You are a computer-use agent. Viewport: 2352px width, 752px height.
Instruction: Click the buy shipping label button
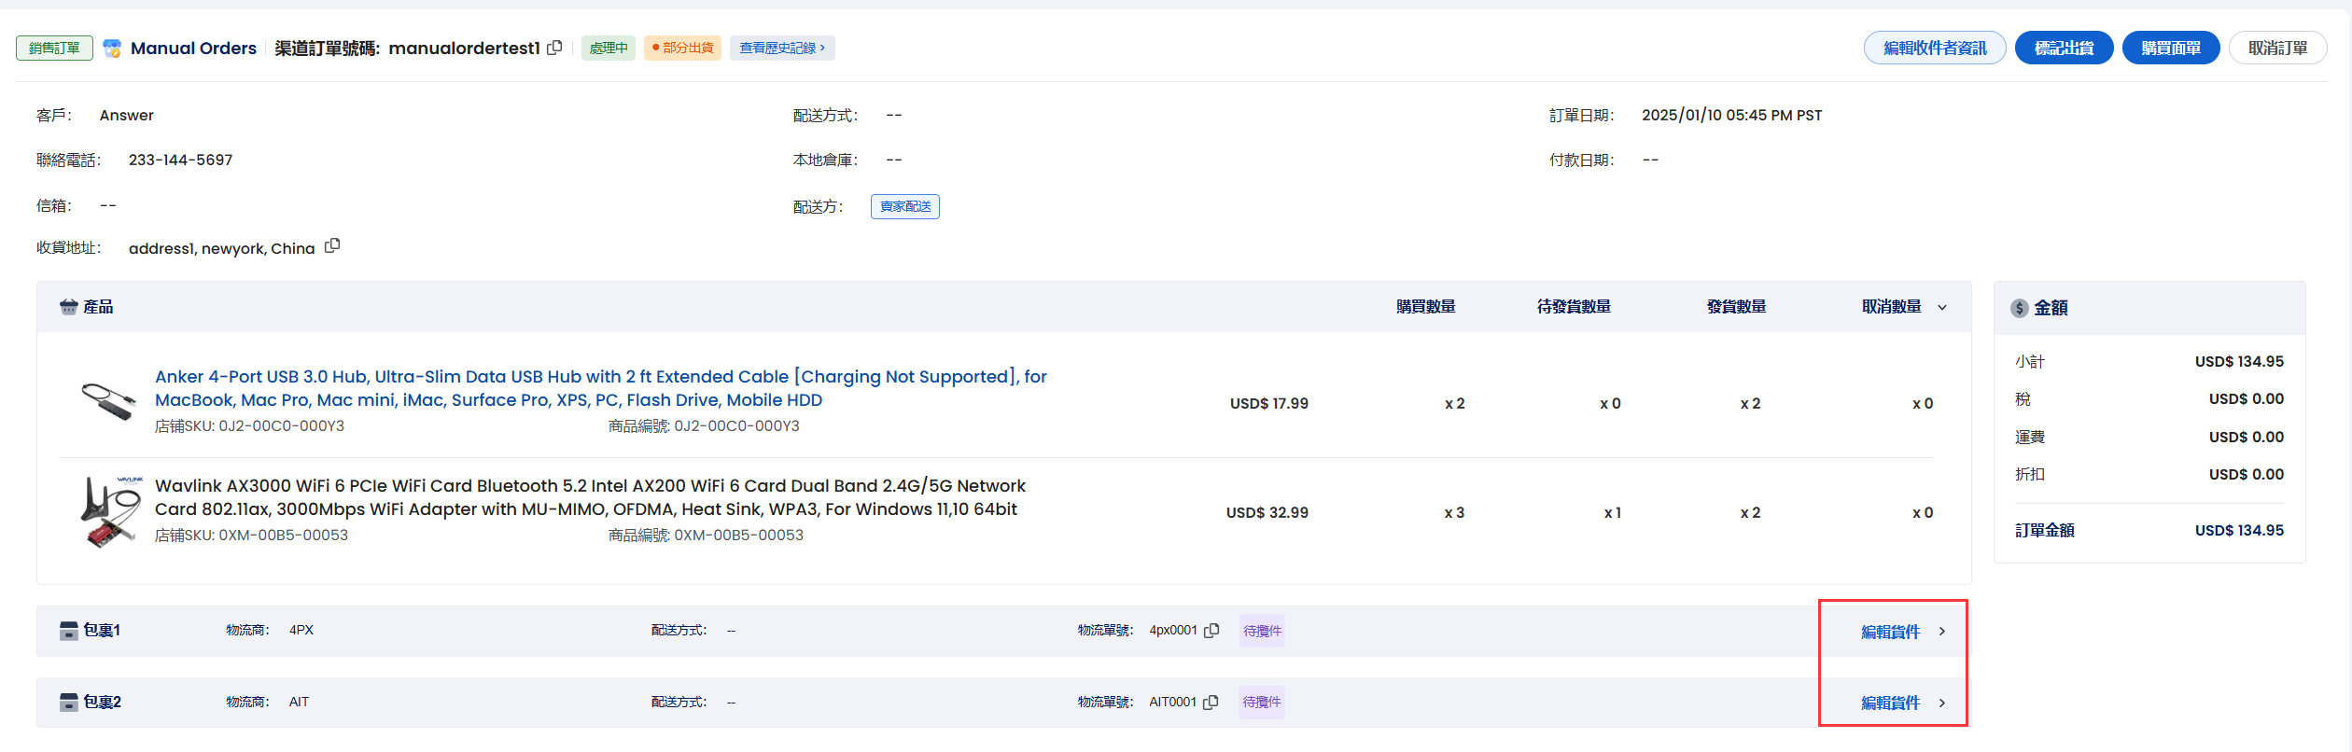(2170, 49)
